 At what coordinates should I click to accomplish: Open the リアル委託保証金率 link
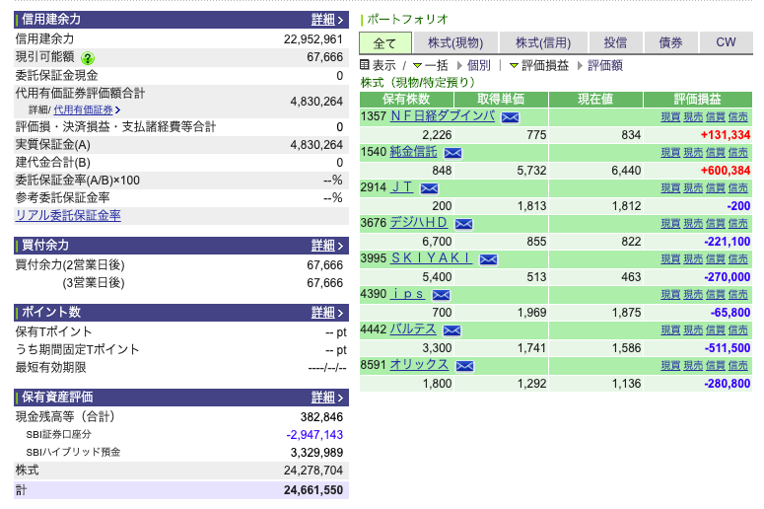point(68,215)
